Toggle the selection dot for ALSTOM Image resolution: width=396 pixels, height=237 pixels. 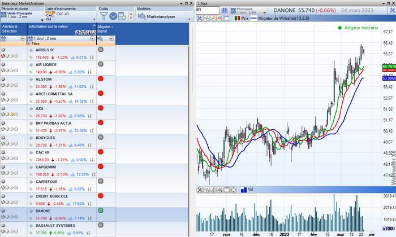pyautogui.click(x=3, y=79)
